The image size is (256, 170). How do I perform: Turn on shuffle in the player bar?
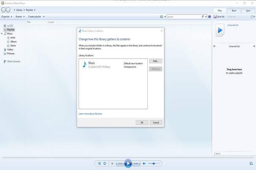(x=99, y=163)
